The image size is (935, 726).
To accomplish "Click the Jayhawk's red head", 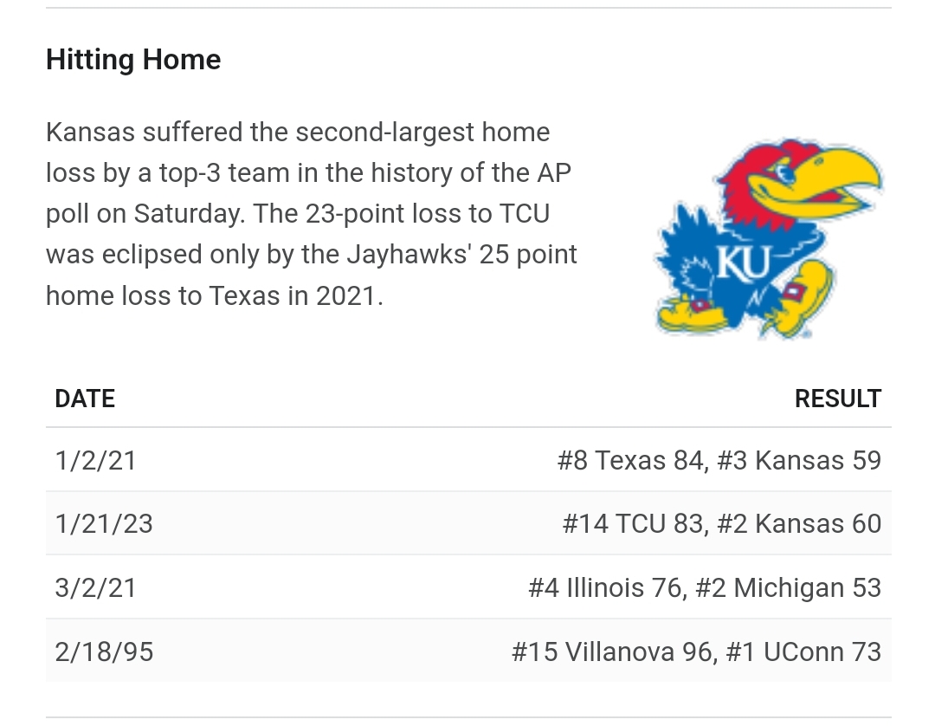I will point(751,173).
